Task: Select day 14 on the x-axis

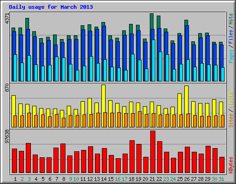Action: (x=104, y=179)
